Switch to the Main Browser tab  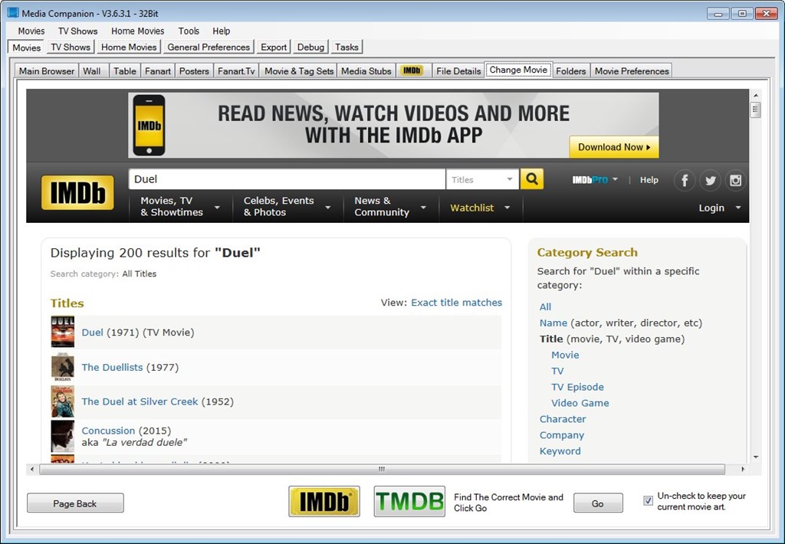tap(47, 71)
